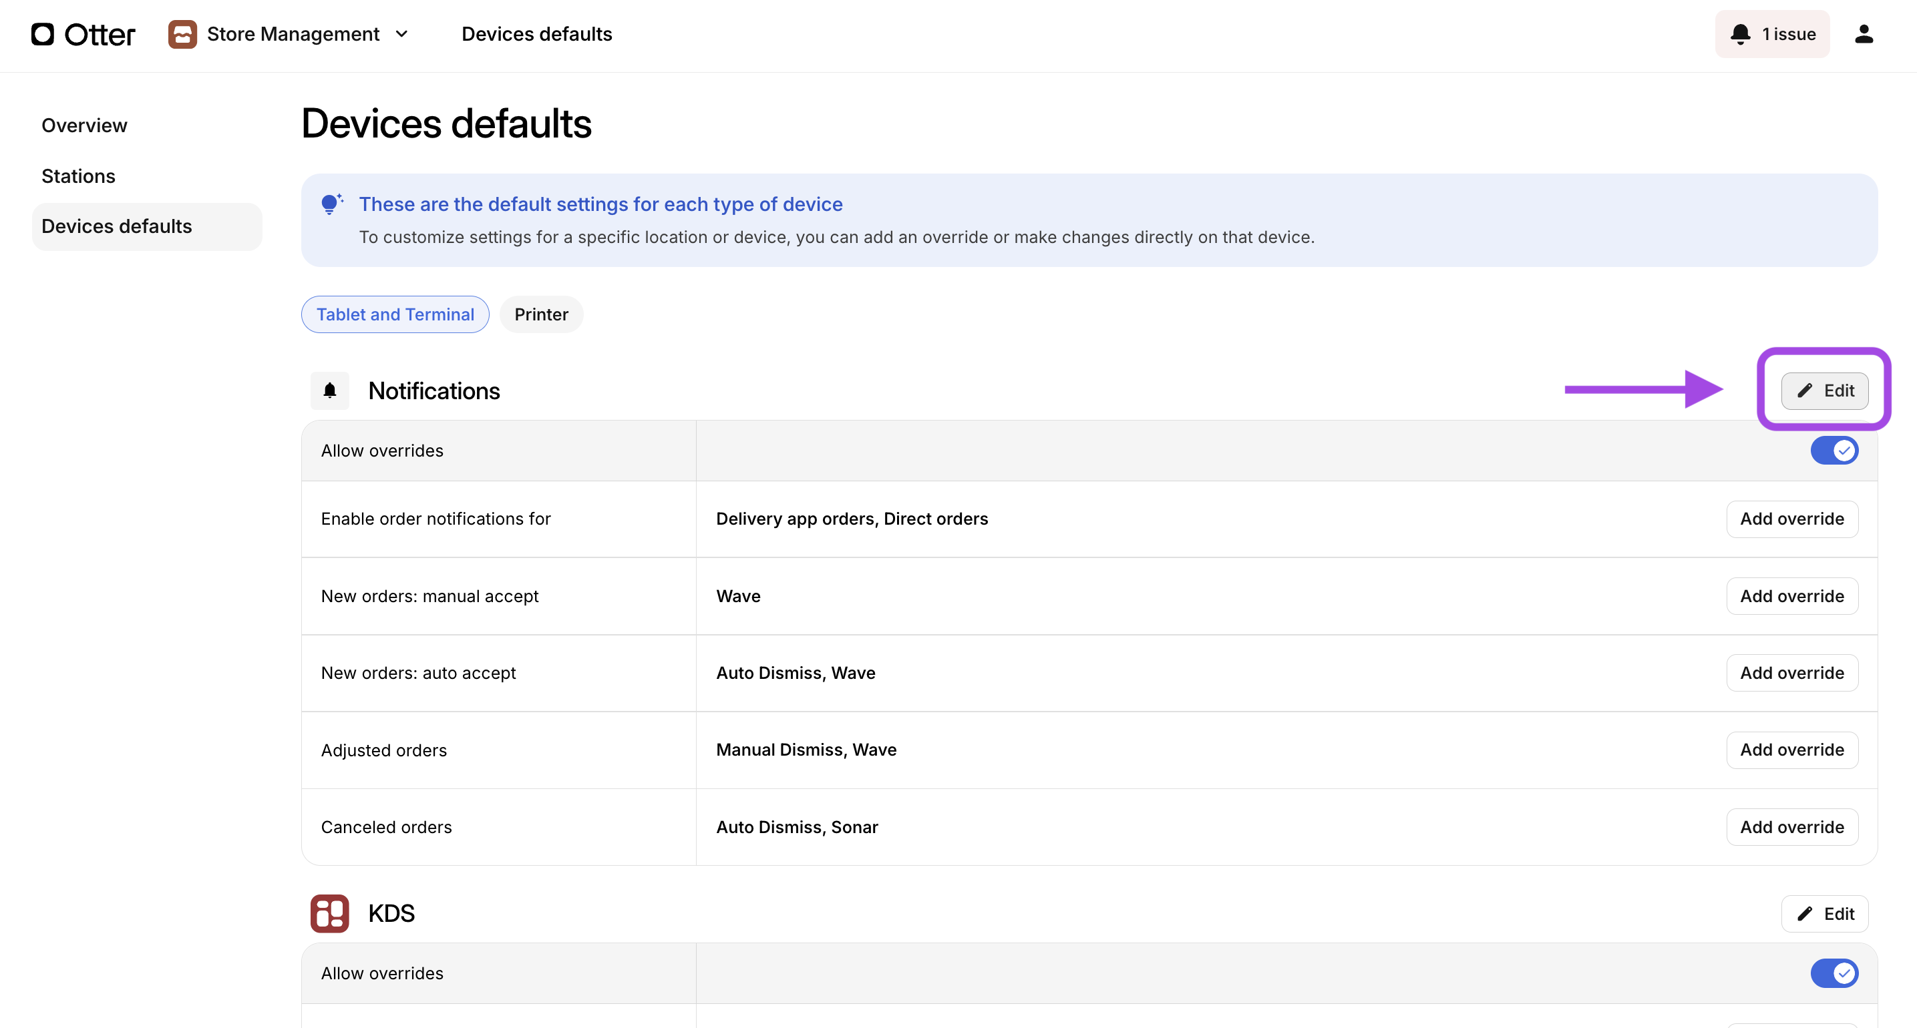1917x1028 pixels.
Task: Disable Allow overrides toggle for KDS
Action: click(x=1834, y=973)
